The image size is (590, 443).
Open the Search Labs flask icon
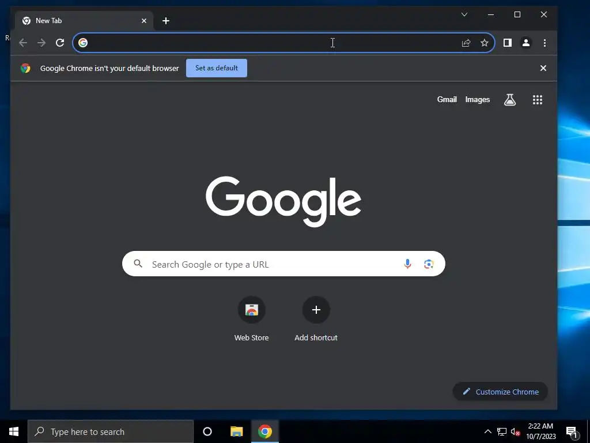pyautogui.click(x=510, y=99)
